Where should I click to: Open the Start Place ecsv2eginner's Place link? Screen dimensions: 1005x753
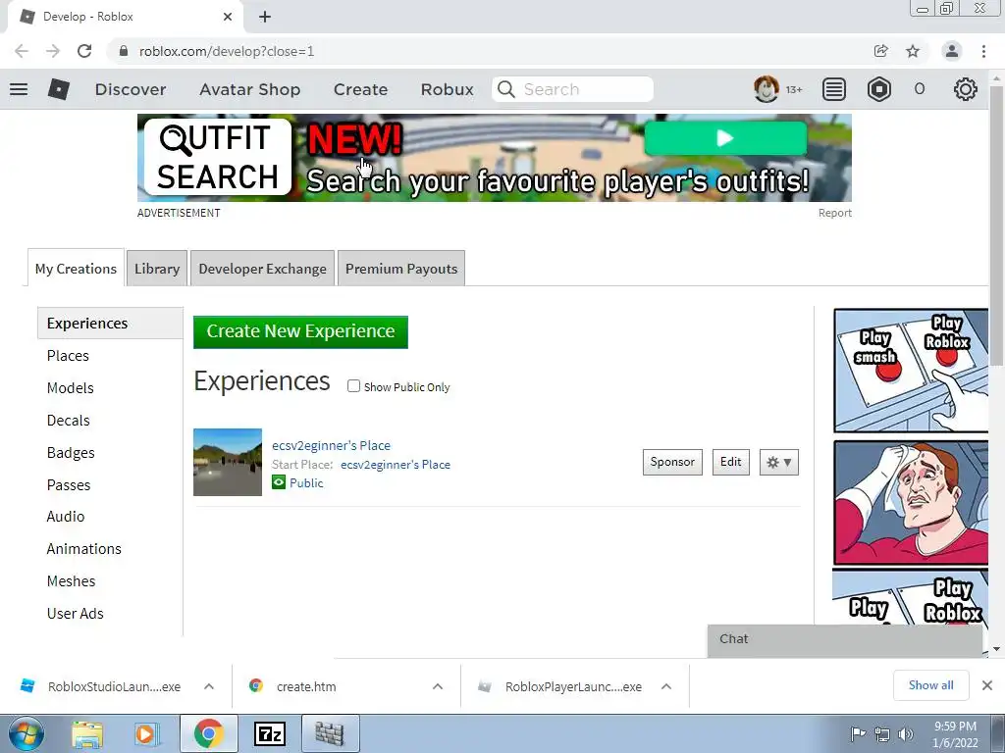(x=396, y=464)
